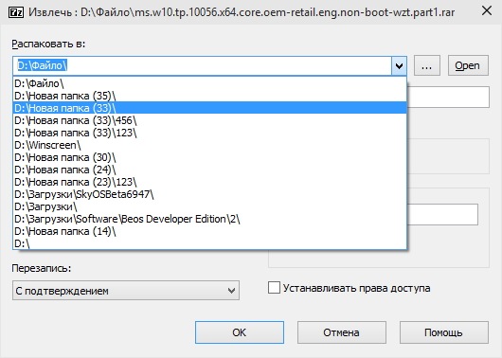
Task: Choose 'D:\Winscreen\' from path history
Action: [x=209, y=145]
